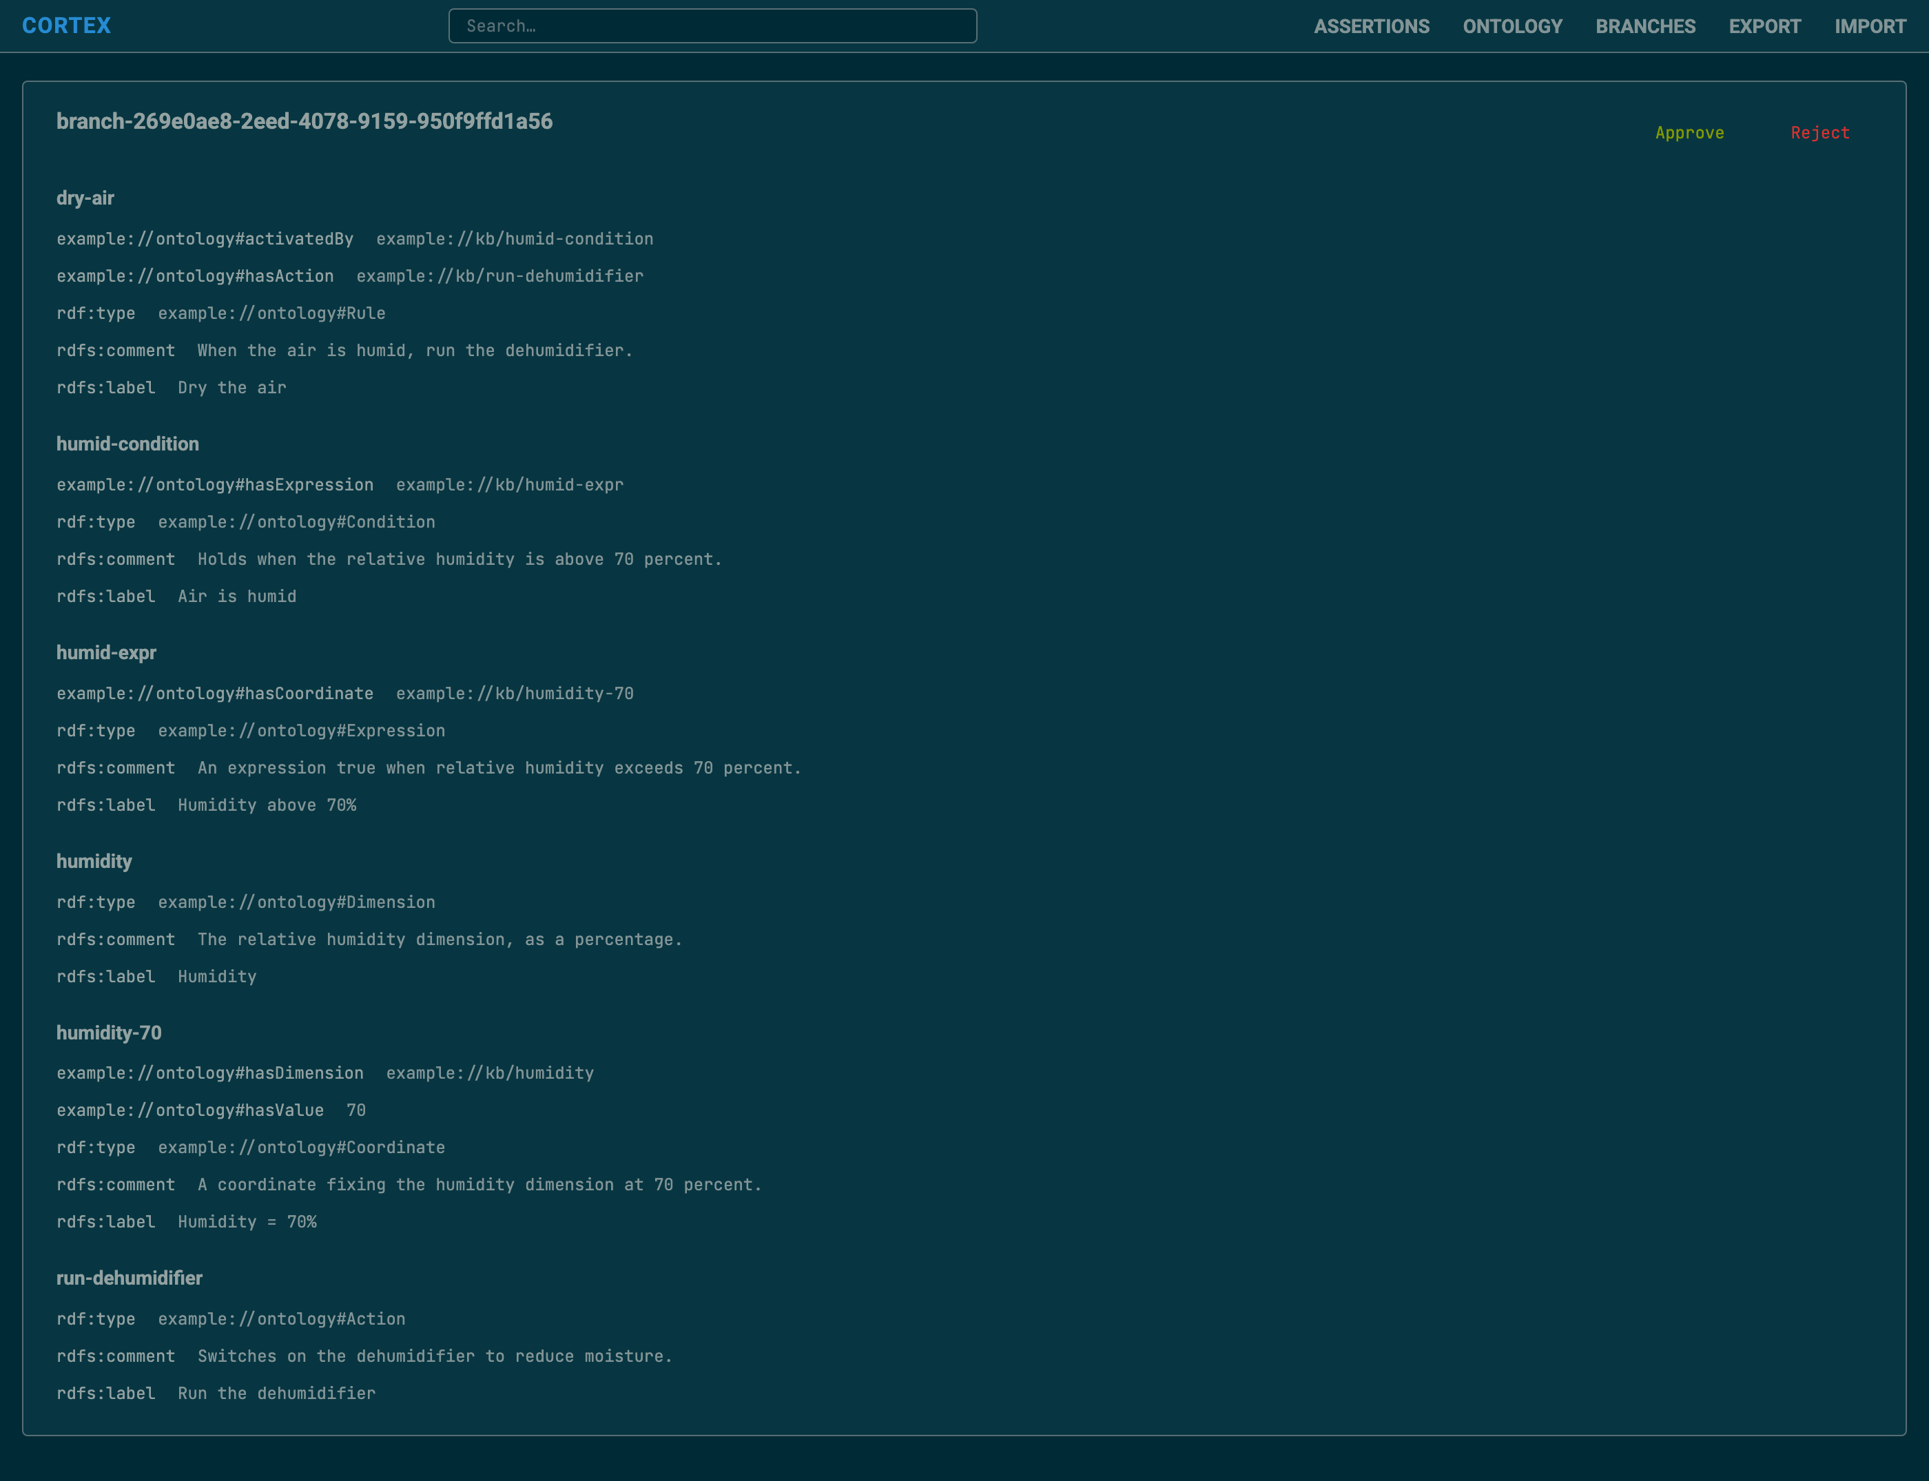Select the example://kb/humid-condition object value
This screenshot has height=1481, width=1929.
(515, 239)
